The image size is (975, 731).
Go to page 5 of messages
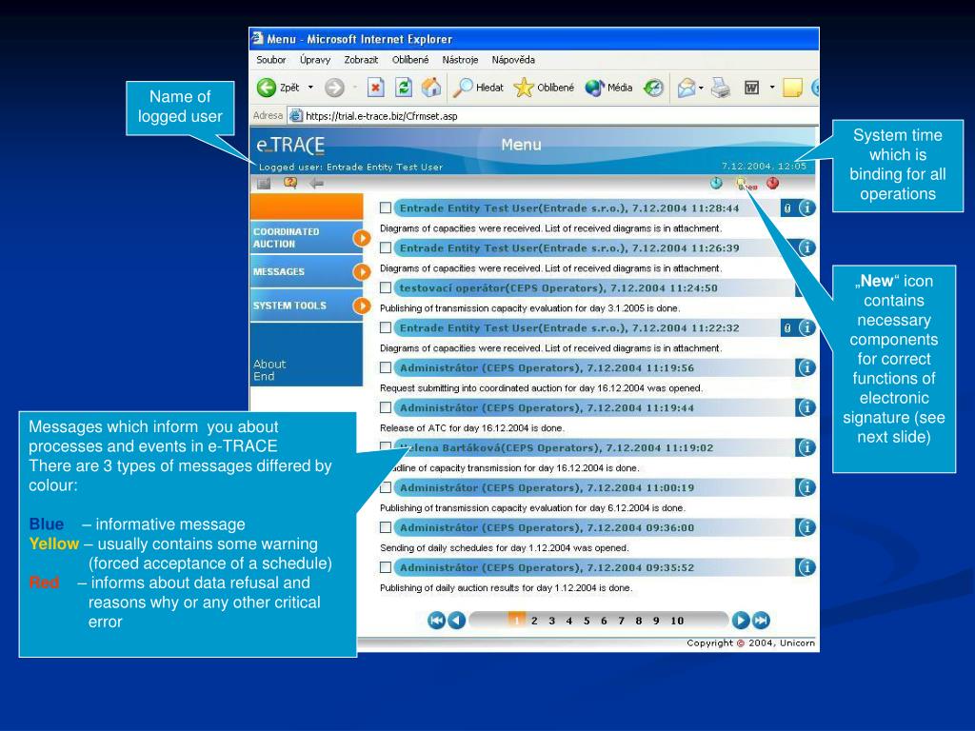587,621
